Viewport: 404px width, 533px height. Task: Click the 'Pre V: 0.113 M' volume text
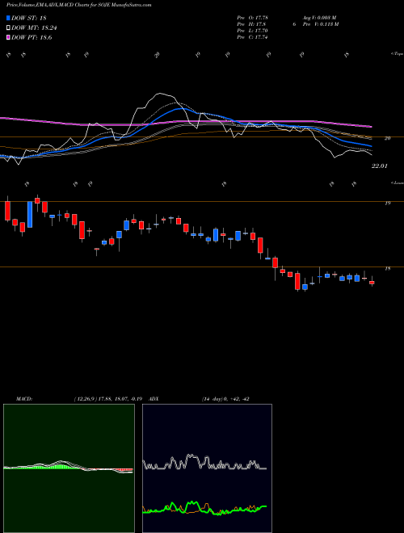321,24
